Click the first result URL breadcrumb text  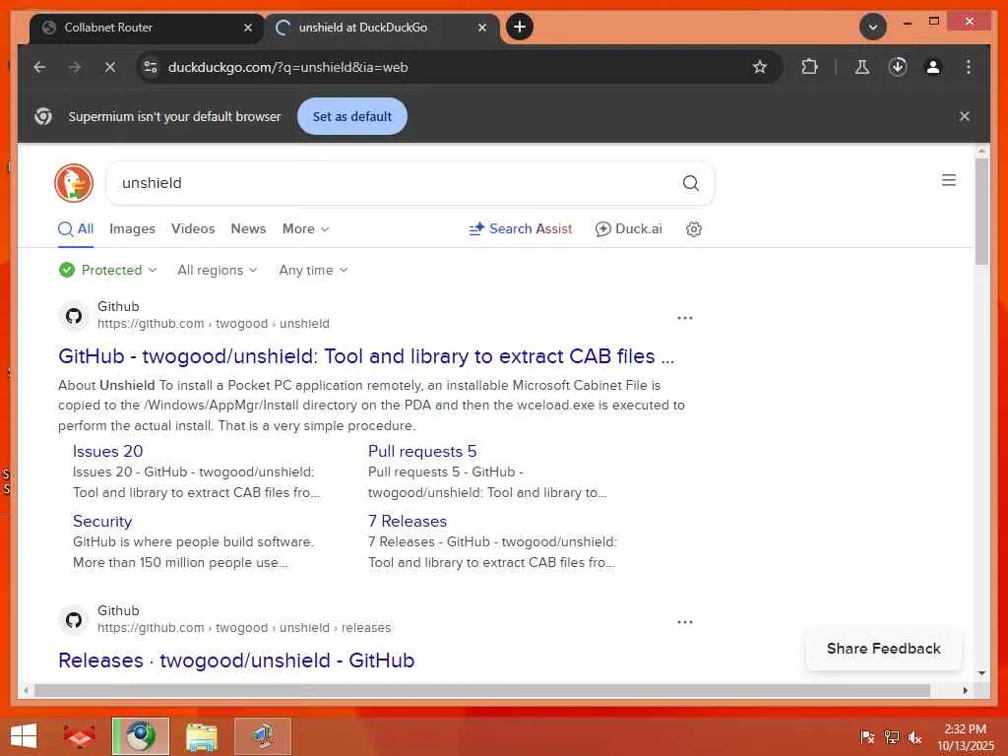click(214, 323)
